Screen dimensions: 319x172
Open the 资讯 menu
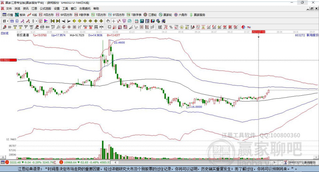(26, 8)
